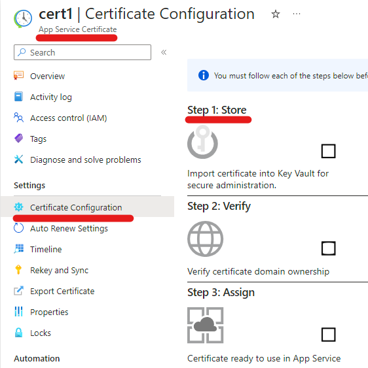
Task: Click the Rekey and Sync key icon
Action: (x=18, y=269)
